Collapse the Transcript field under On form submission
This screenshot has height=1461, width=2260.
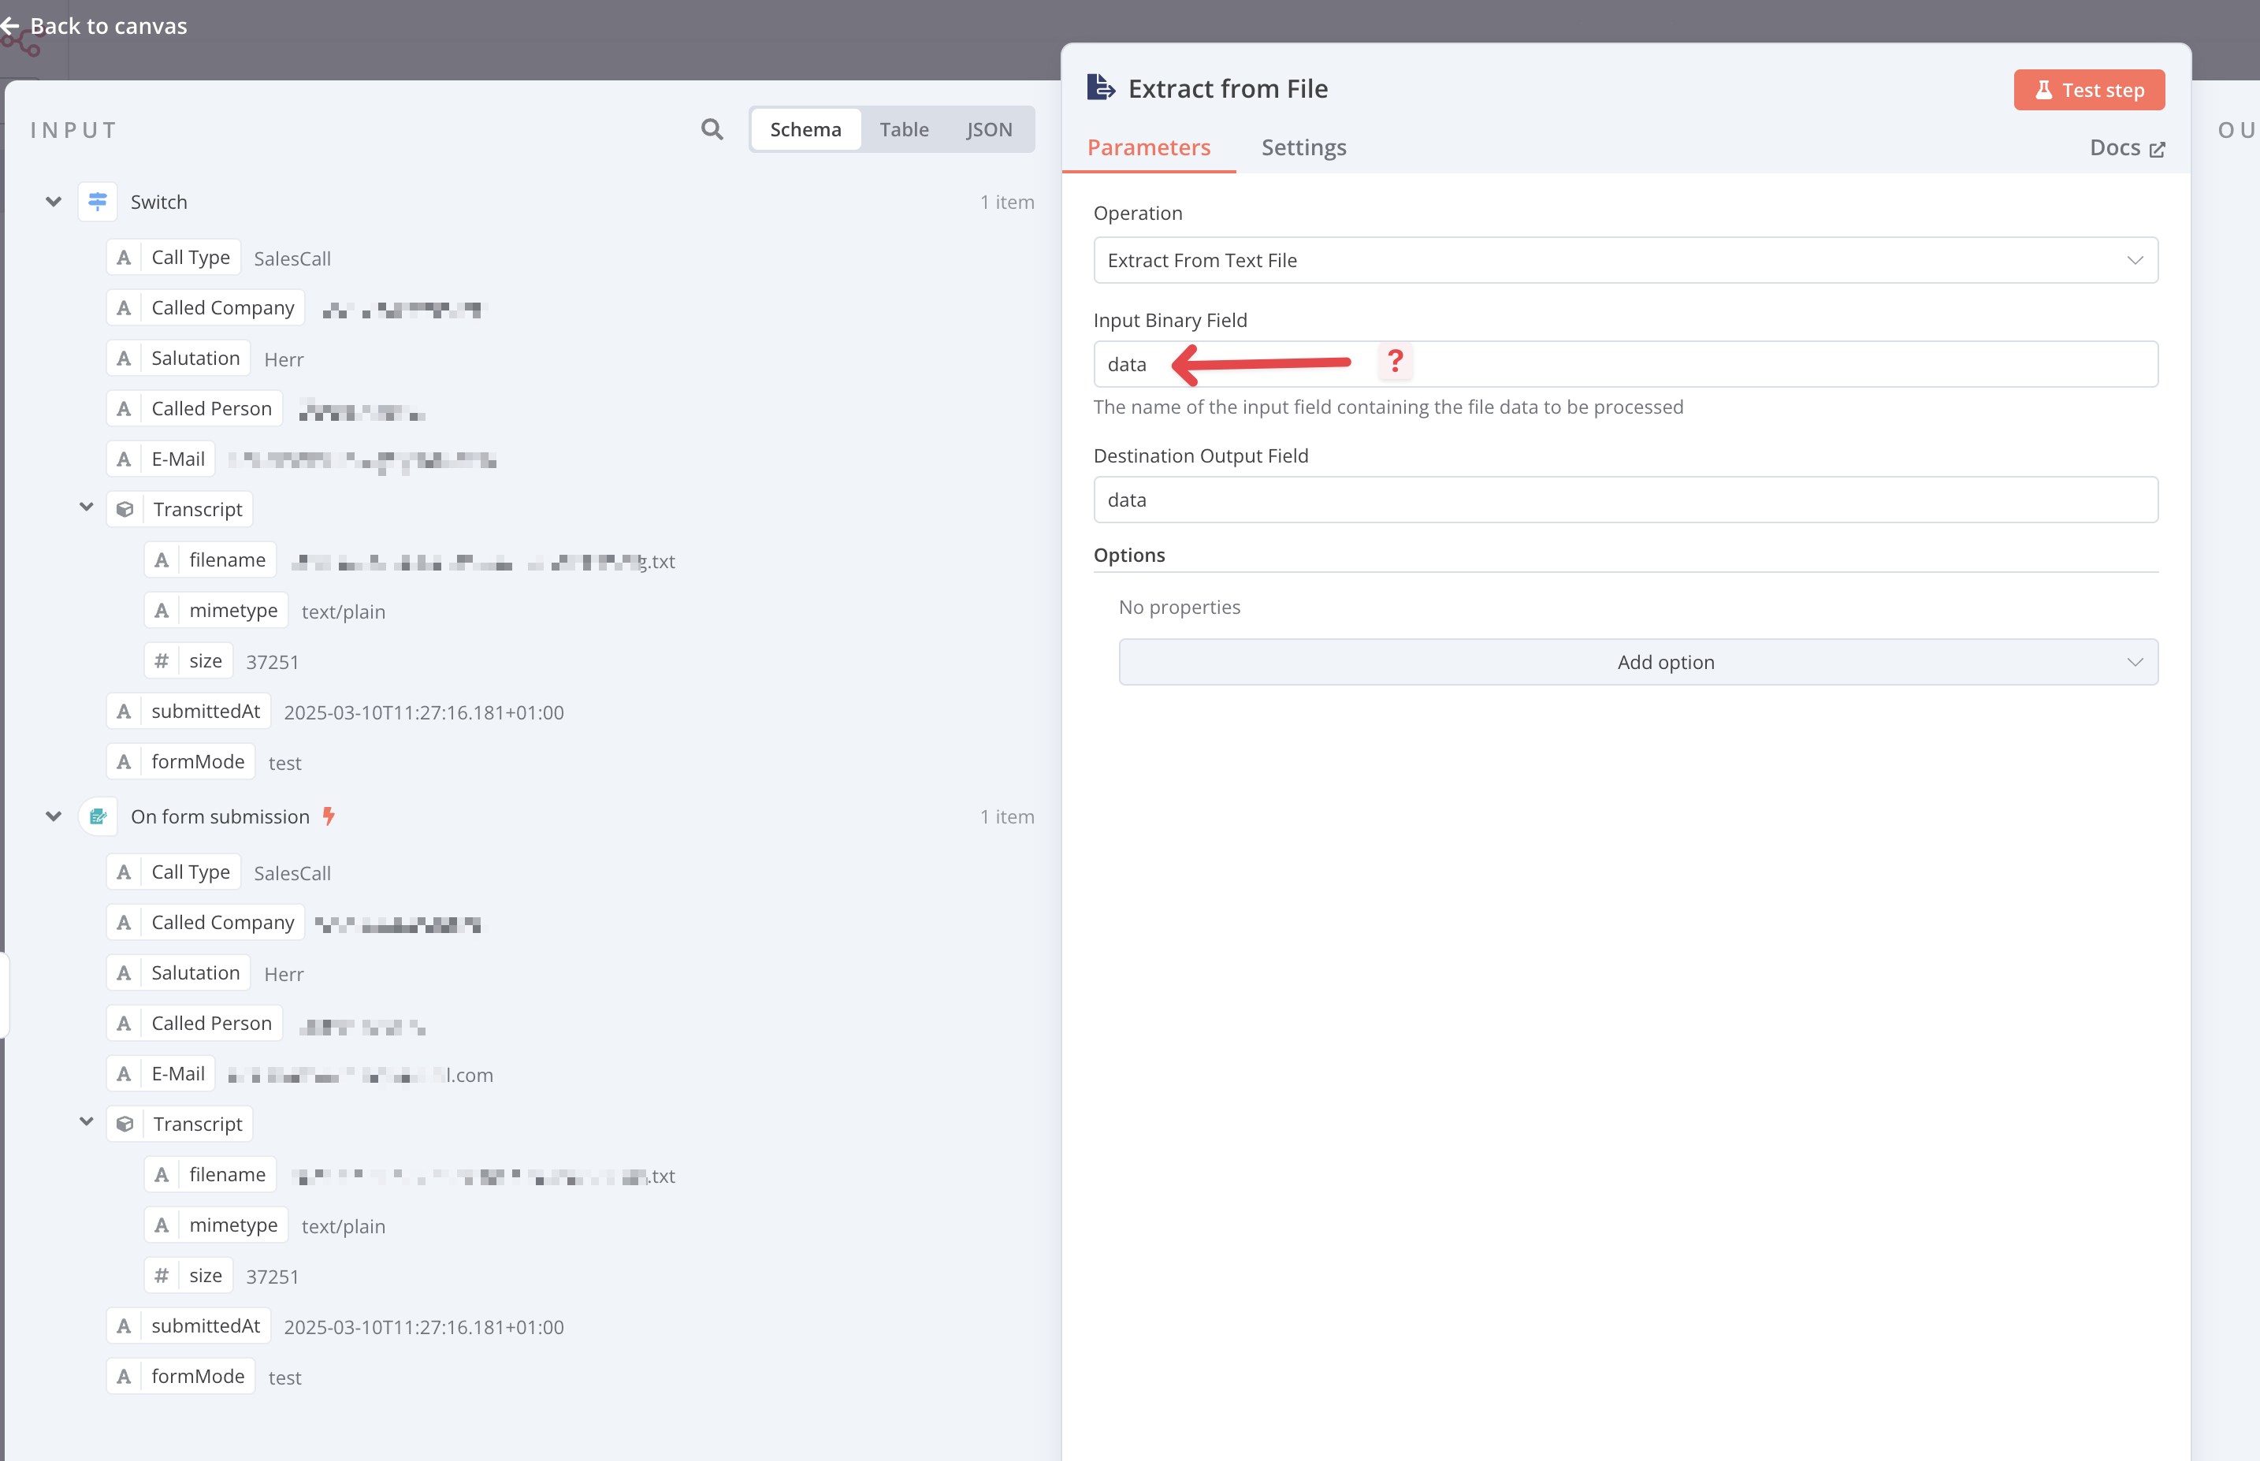[87, 1121]
